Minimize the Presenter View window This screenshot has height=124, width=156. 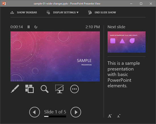click(x=131, y=4)
